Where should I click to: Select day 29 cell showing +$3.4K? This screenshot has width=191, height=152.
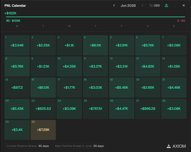(x=17, y=130)
